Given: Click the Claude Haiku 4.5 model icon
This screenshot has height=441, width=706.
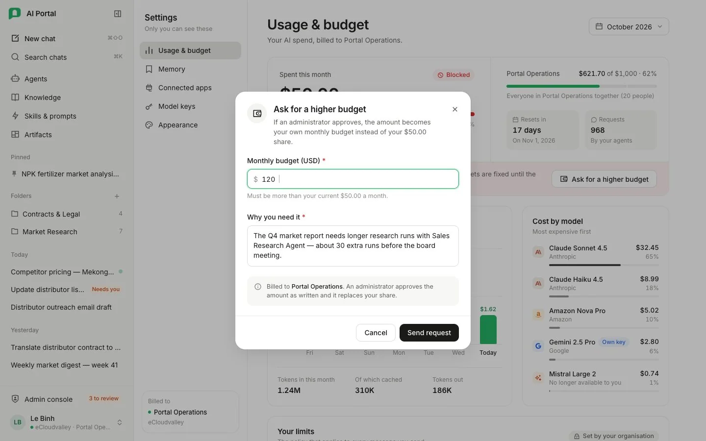Looking at the screenshot, I should tap(538, 283).
